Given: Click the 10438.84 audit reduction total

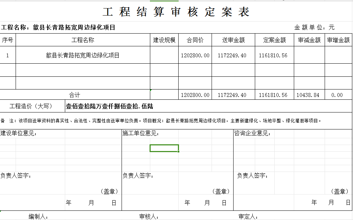Looking at the screenshot, I should pos(309,95).
